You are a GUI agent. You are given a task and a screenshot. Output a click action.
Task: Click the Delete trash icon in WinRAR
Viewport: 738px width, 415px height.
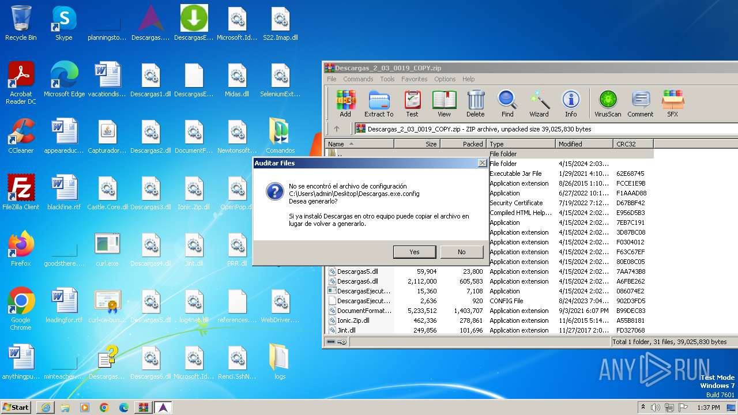(x=476, y=104)
